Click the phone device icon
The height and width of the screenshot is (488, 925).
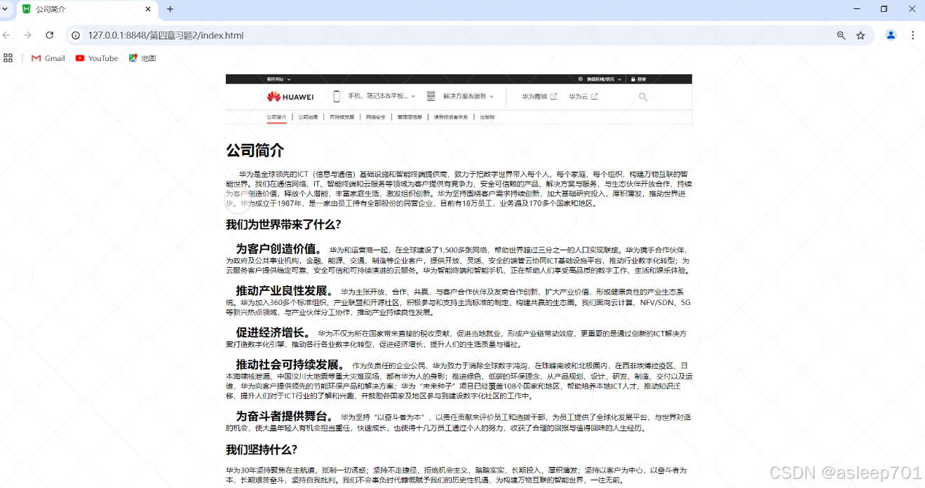337,97
